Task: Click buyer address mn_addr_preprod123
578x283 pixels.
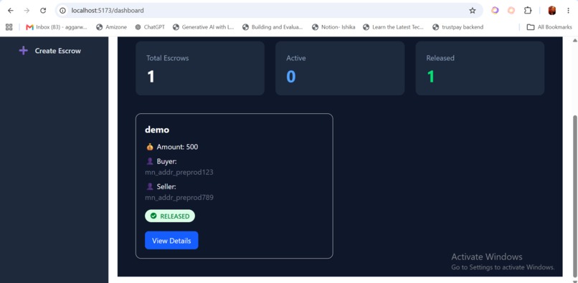Action: pos(179,172)
